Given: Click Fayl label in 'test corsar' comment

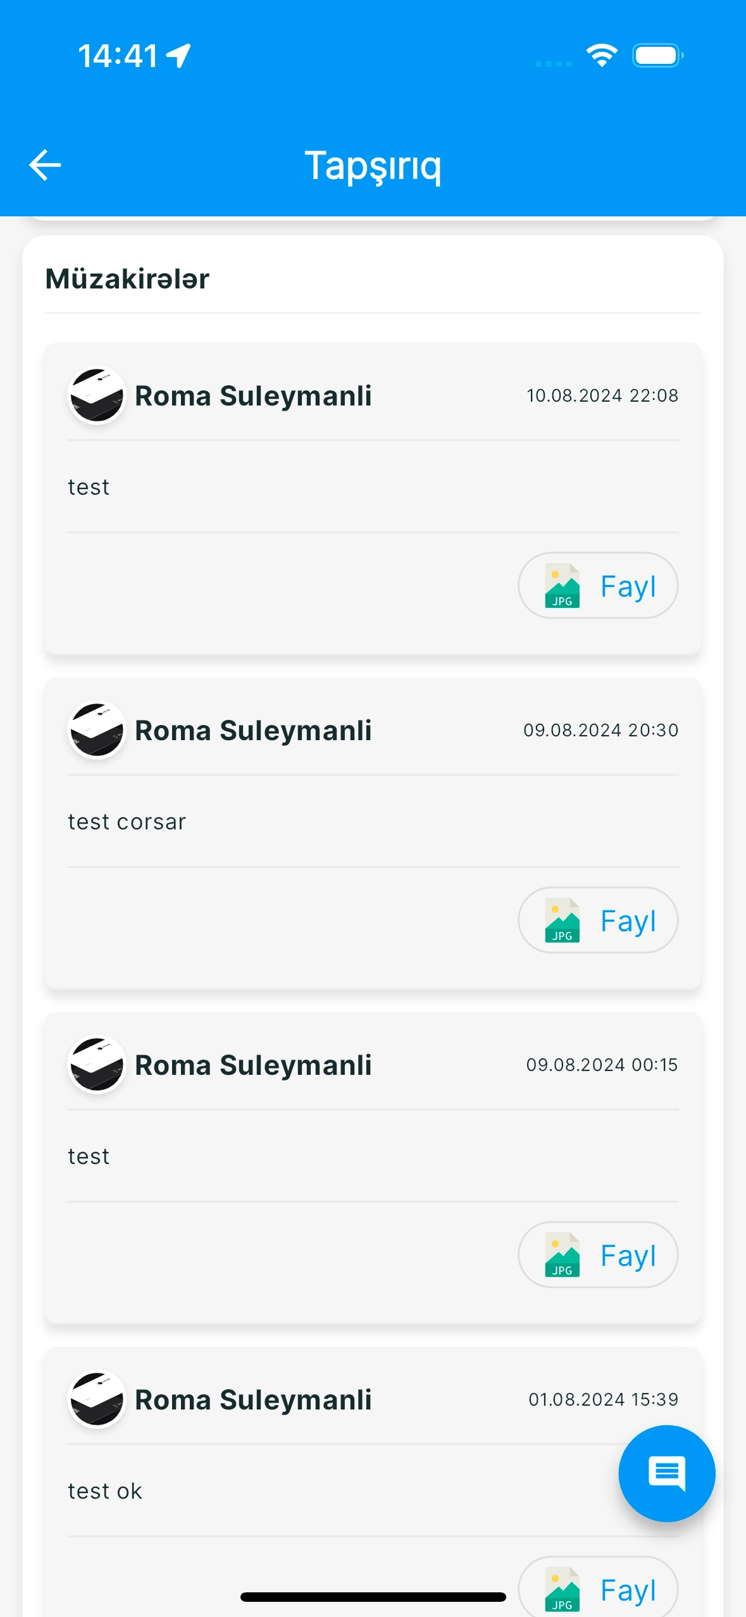Looking at the screenshot, I should [x=628, y=922].
